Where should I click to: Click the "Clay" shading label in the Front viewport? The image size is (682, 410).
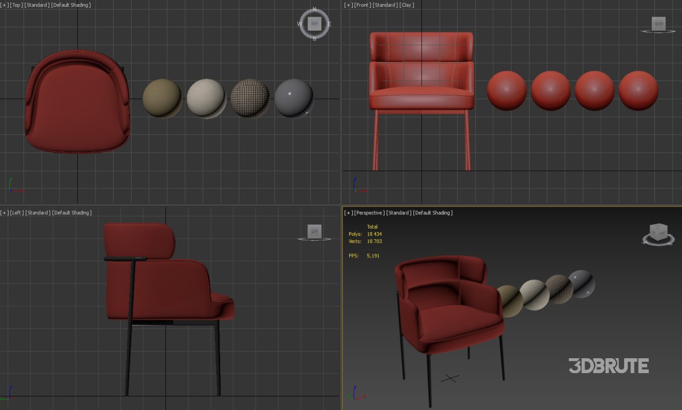(408, 5)
